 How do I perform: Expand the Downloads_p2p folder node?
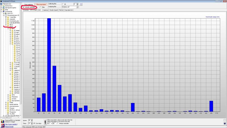(x=6, y=21)
